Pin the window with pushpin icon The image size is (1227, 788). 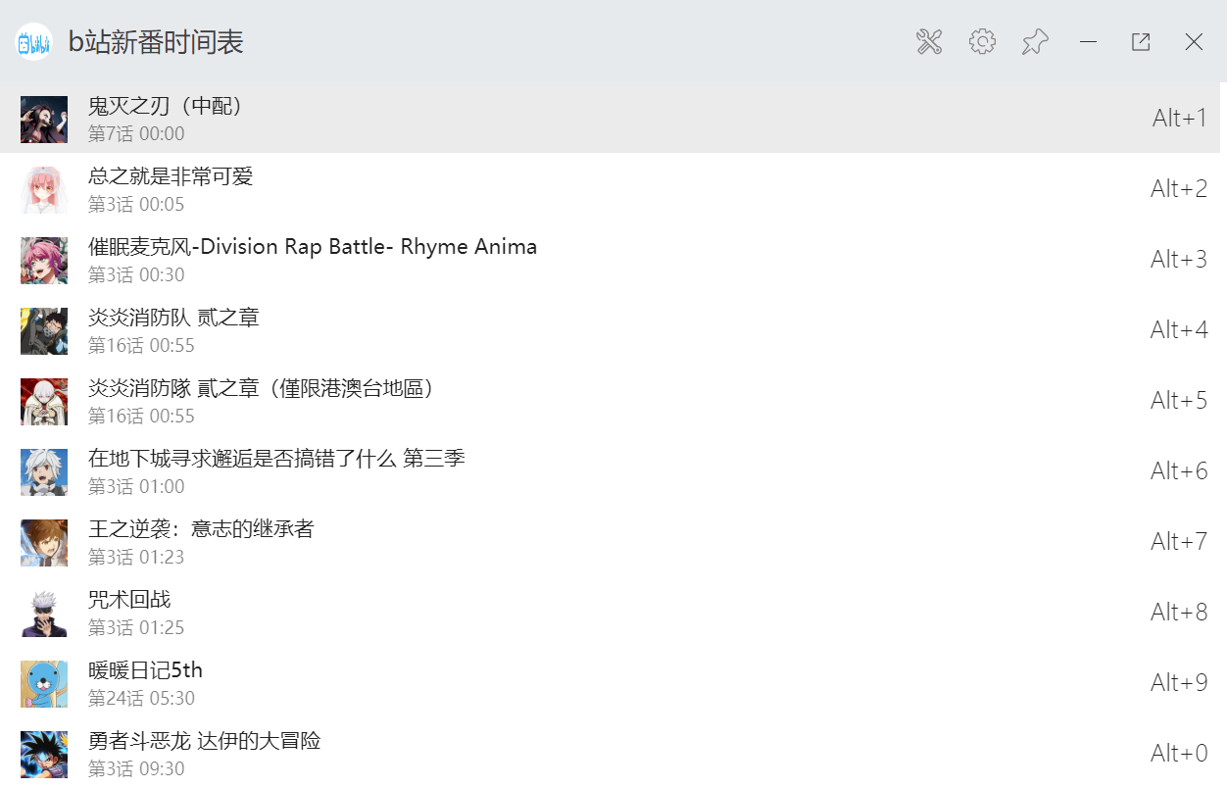point(1035,42)
